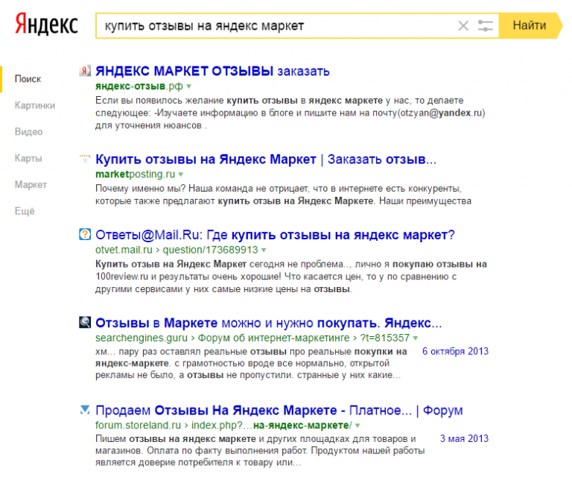Click index.php?…на-яндекс-маркете/ breadcrumb

(x=272, y=426)
